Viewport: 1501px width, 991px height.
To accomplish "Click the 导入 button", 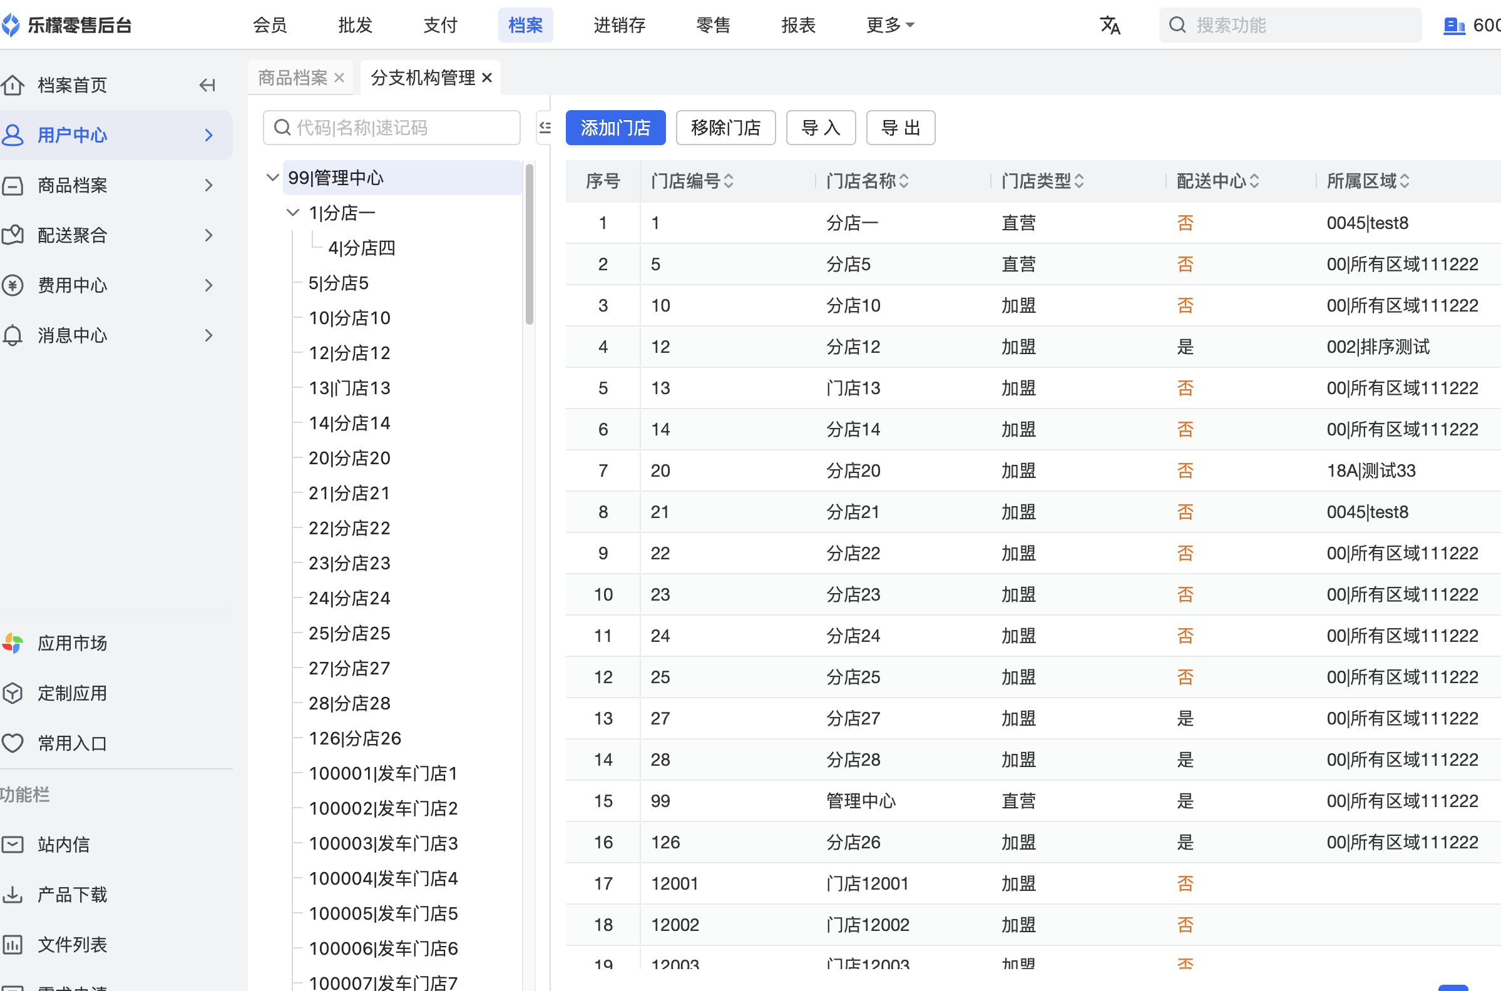I will 821,128.
